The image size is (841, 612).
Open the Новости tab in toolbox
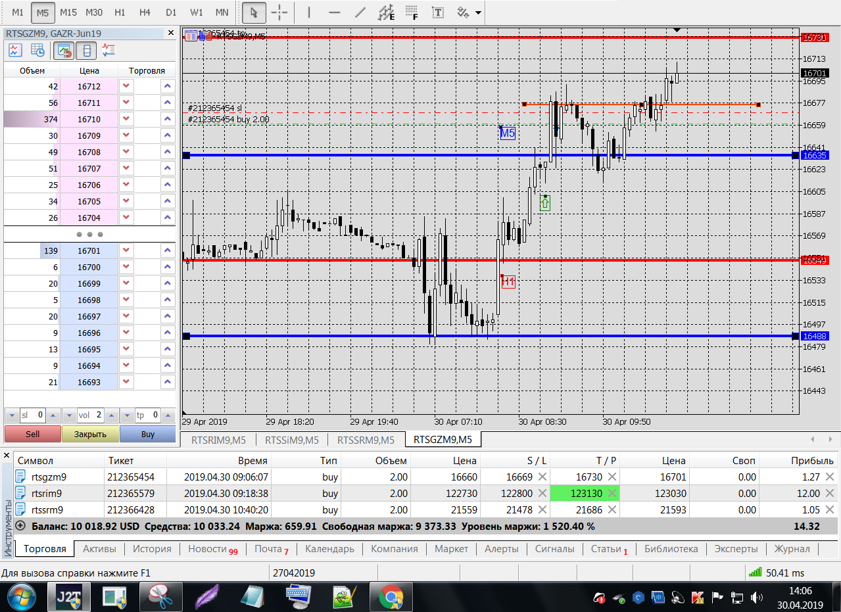click(212, 549)
